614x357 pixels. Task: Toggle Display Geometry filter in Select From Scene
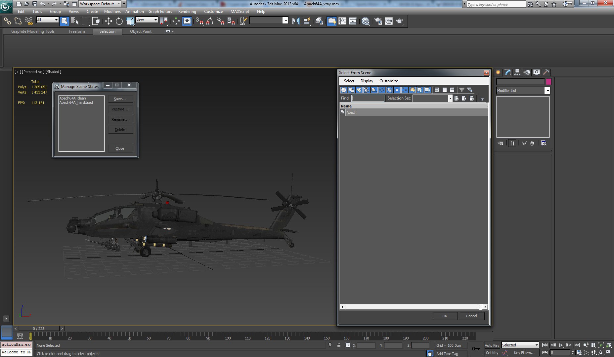tap(344, 90)
